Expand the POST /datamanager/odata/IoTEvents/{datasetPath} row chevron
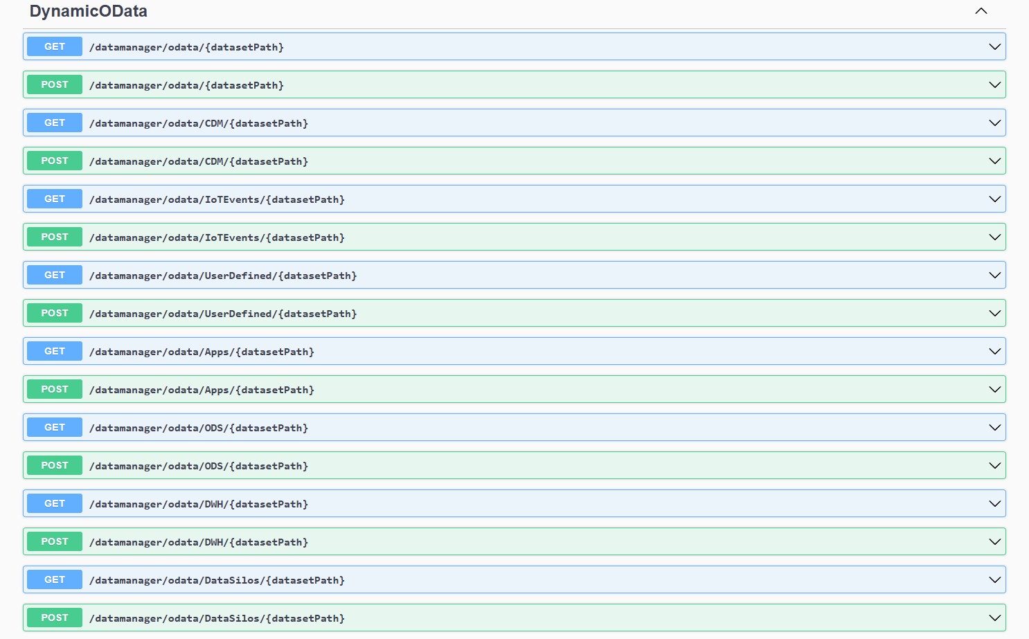The height and width of the screenshot is (639, 1029). pyautogui.click(x=995, y=237)
